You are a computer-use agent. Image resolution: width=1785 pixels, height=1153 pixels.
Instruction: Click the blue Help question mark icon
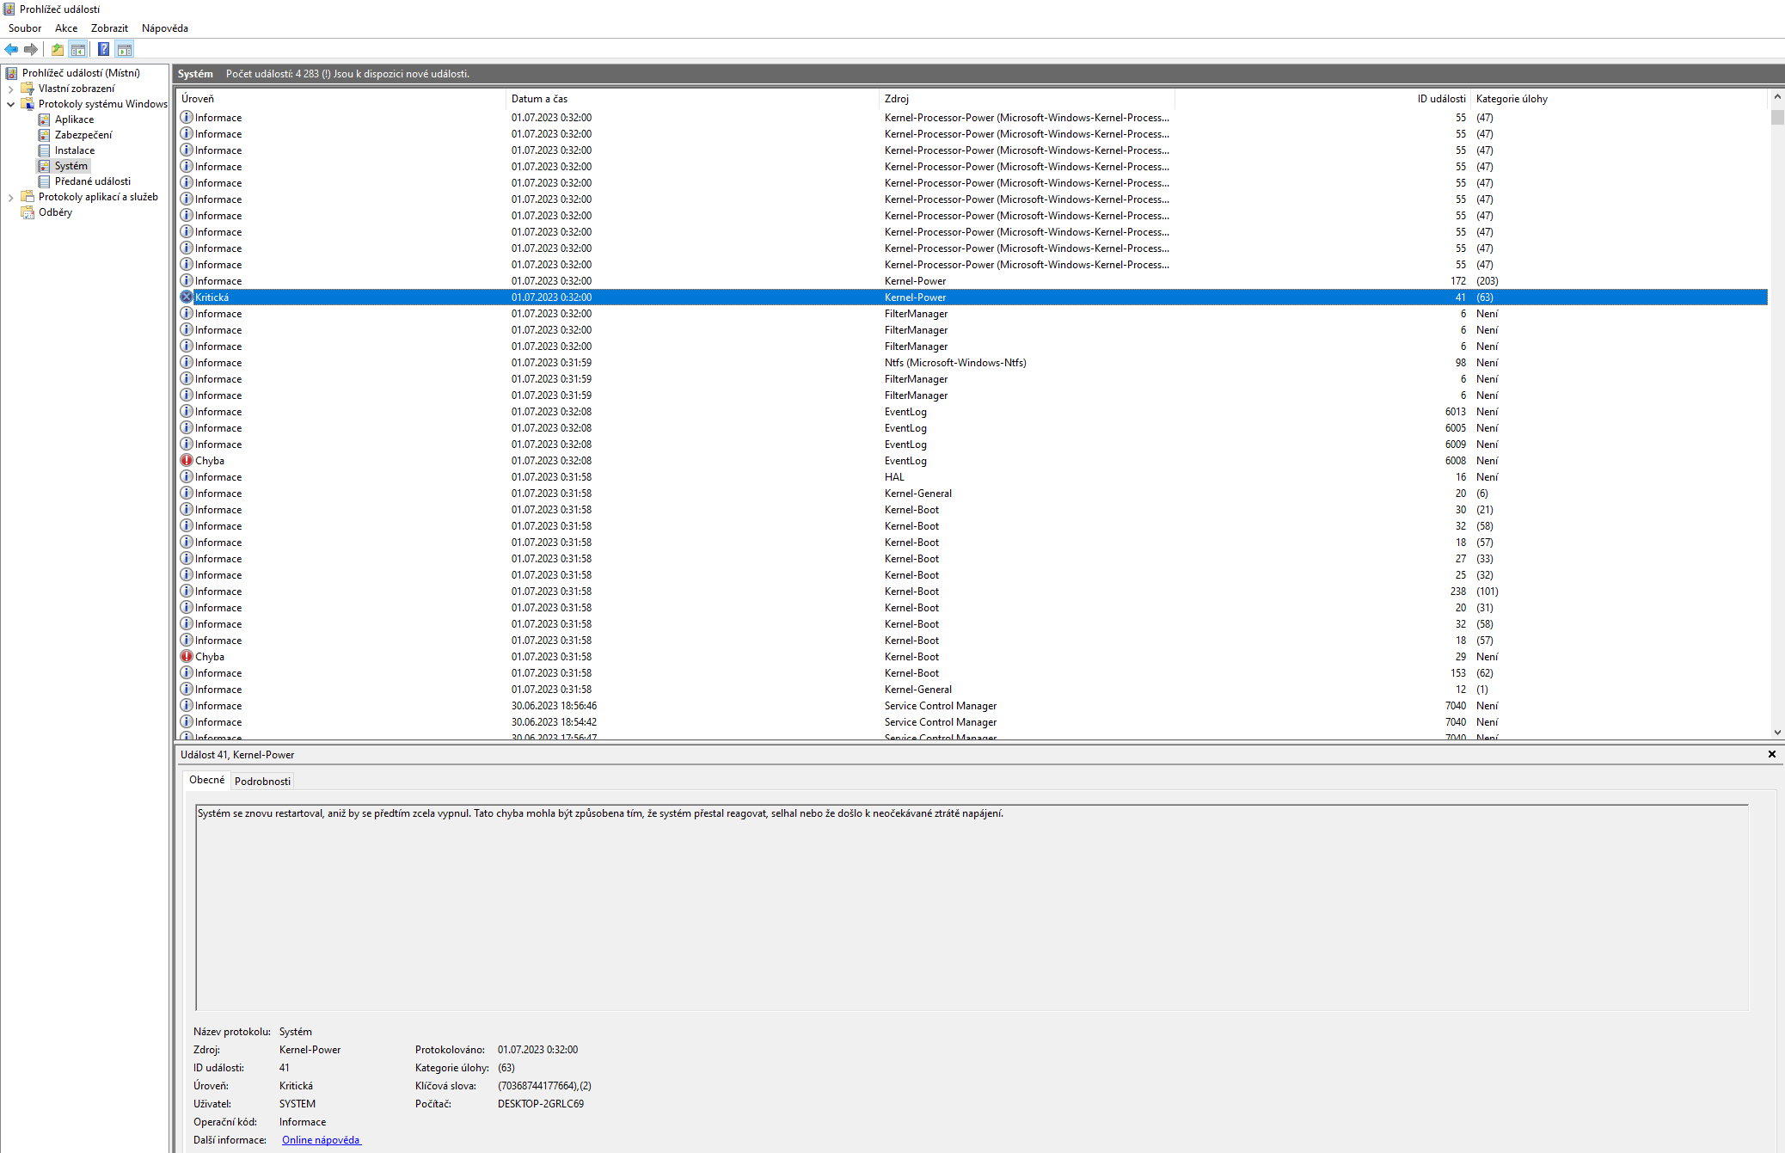pos(103,49)
